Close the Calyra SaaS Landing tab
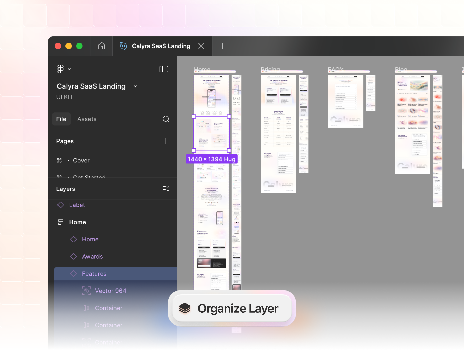 pyautogui.click(x=201, y=46)
